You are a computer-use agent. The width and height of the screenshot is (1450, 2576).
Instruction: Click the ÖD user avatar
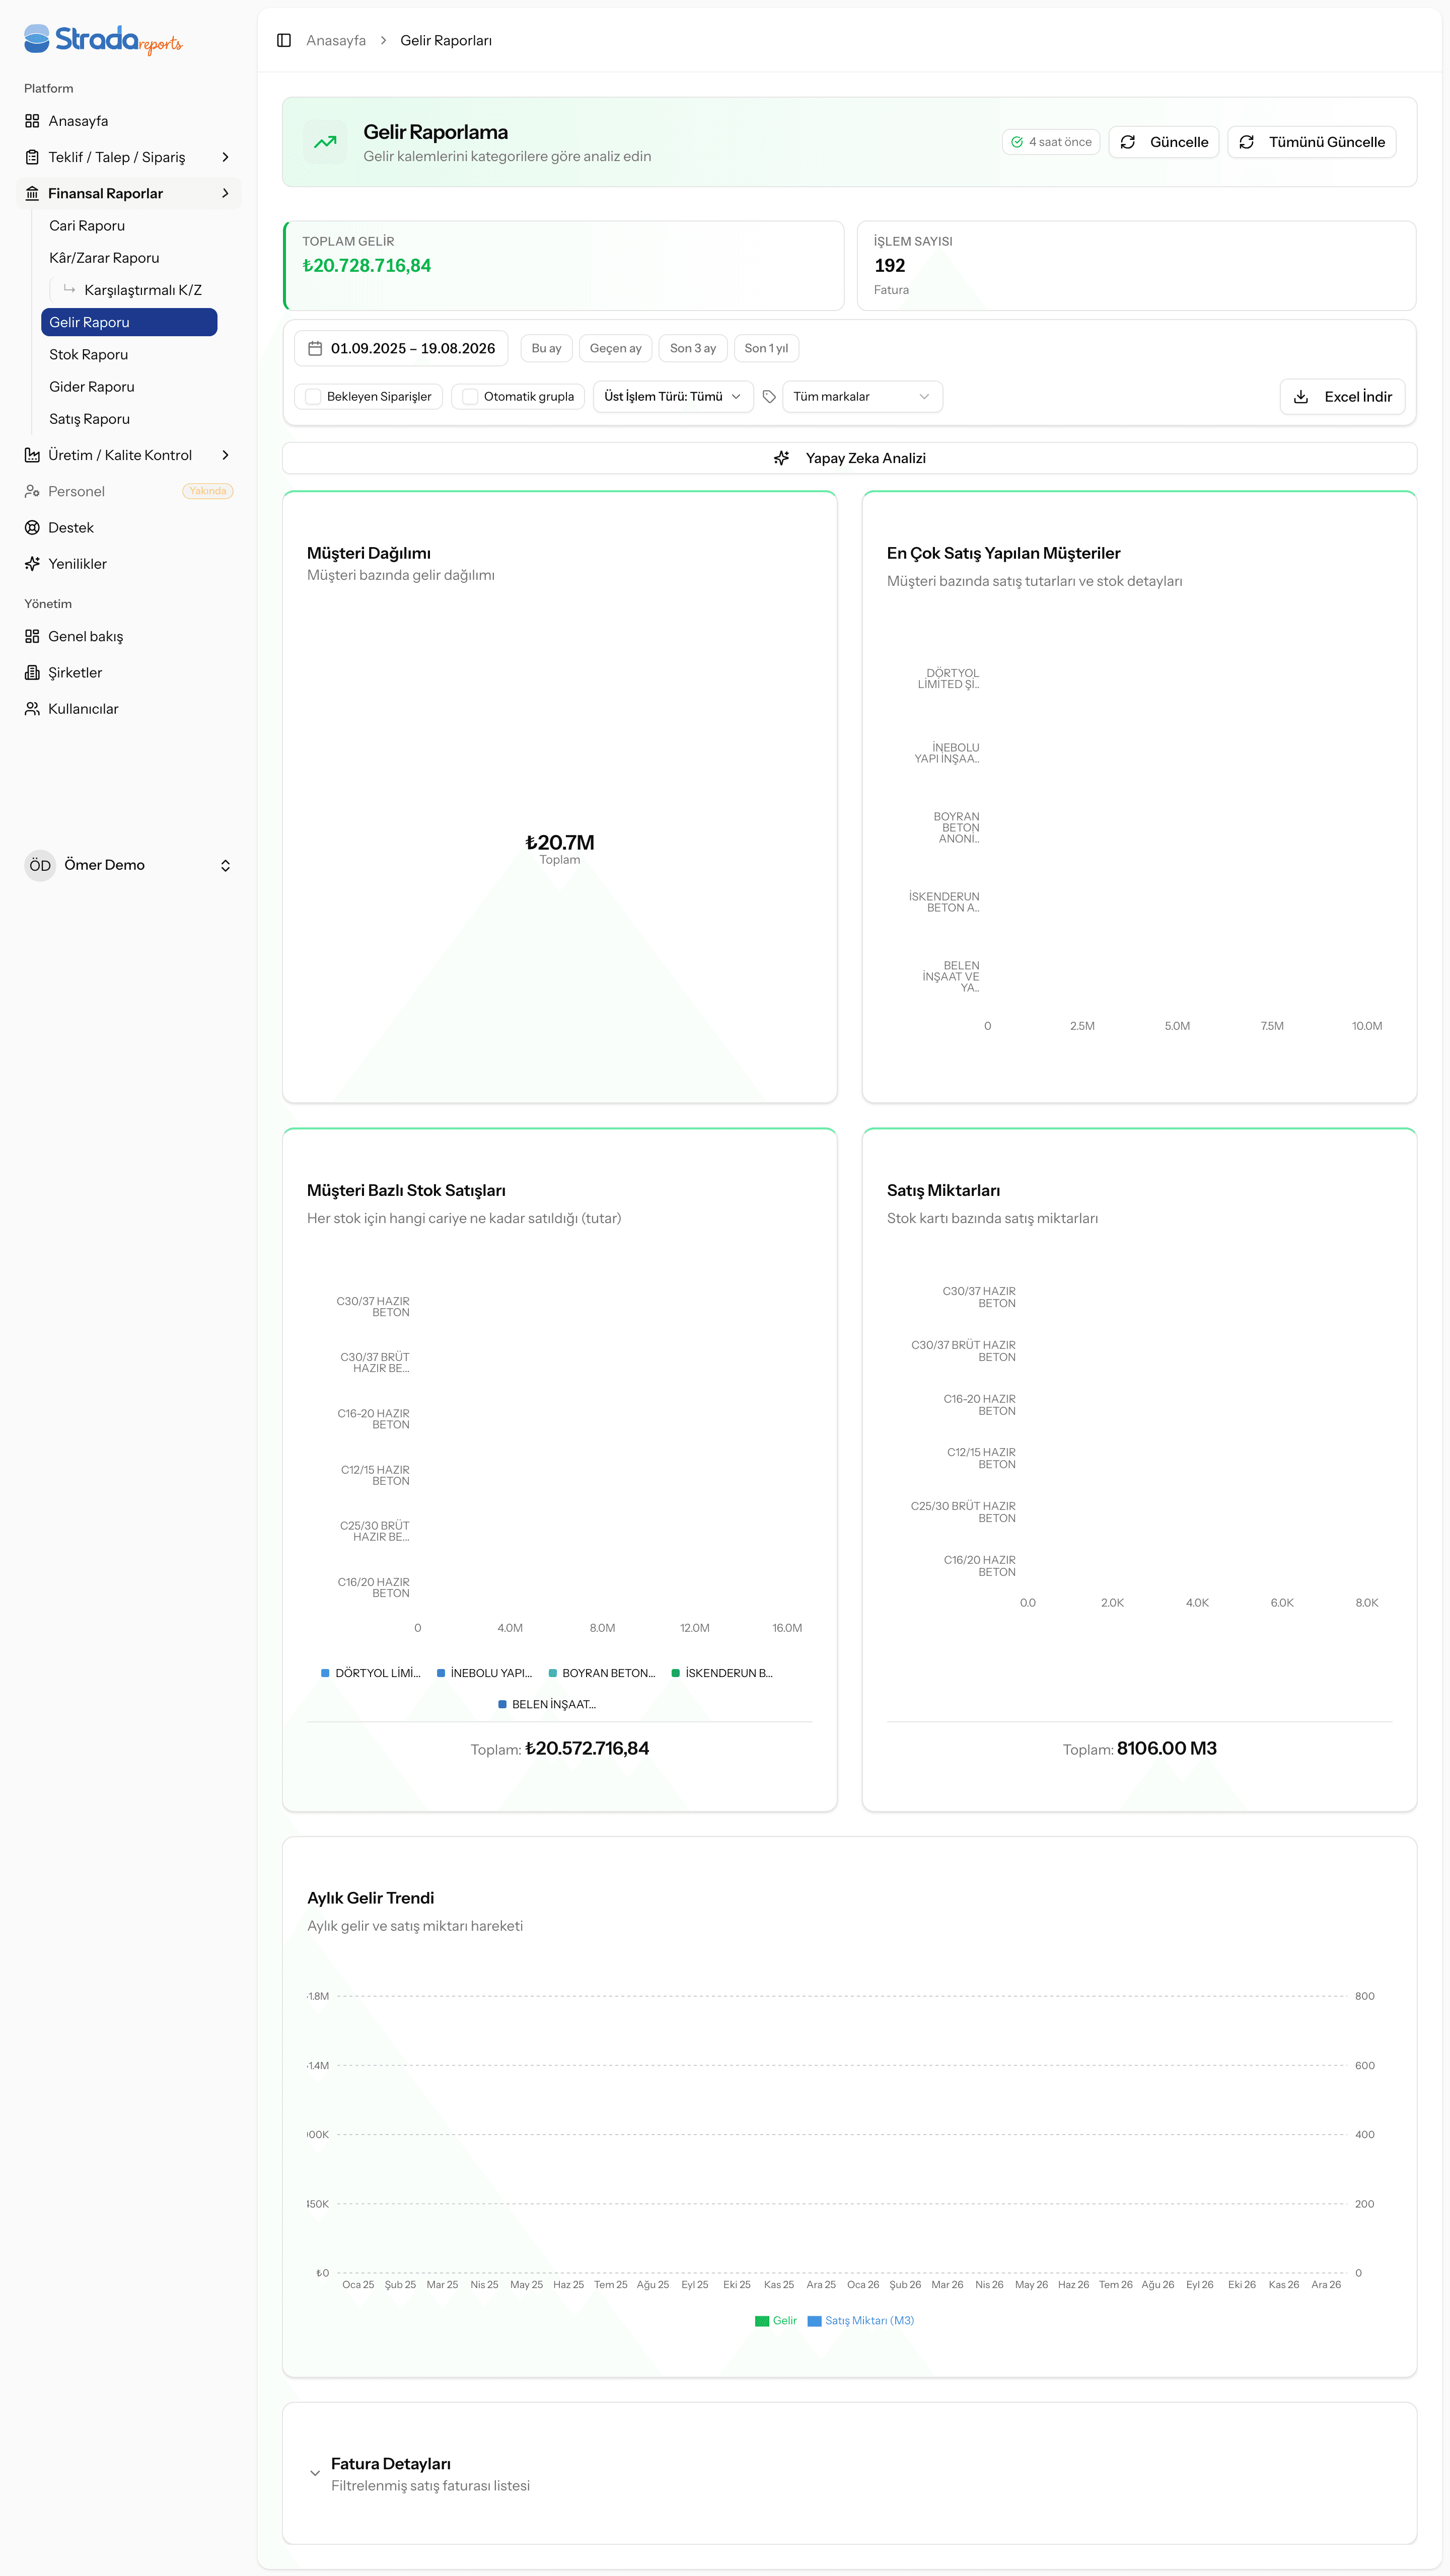(40, 865)
